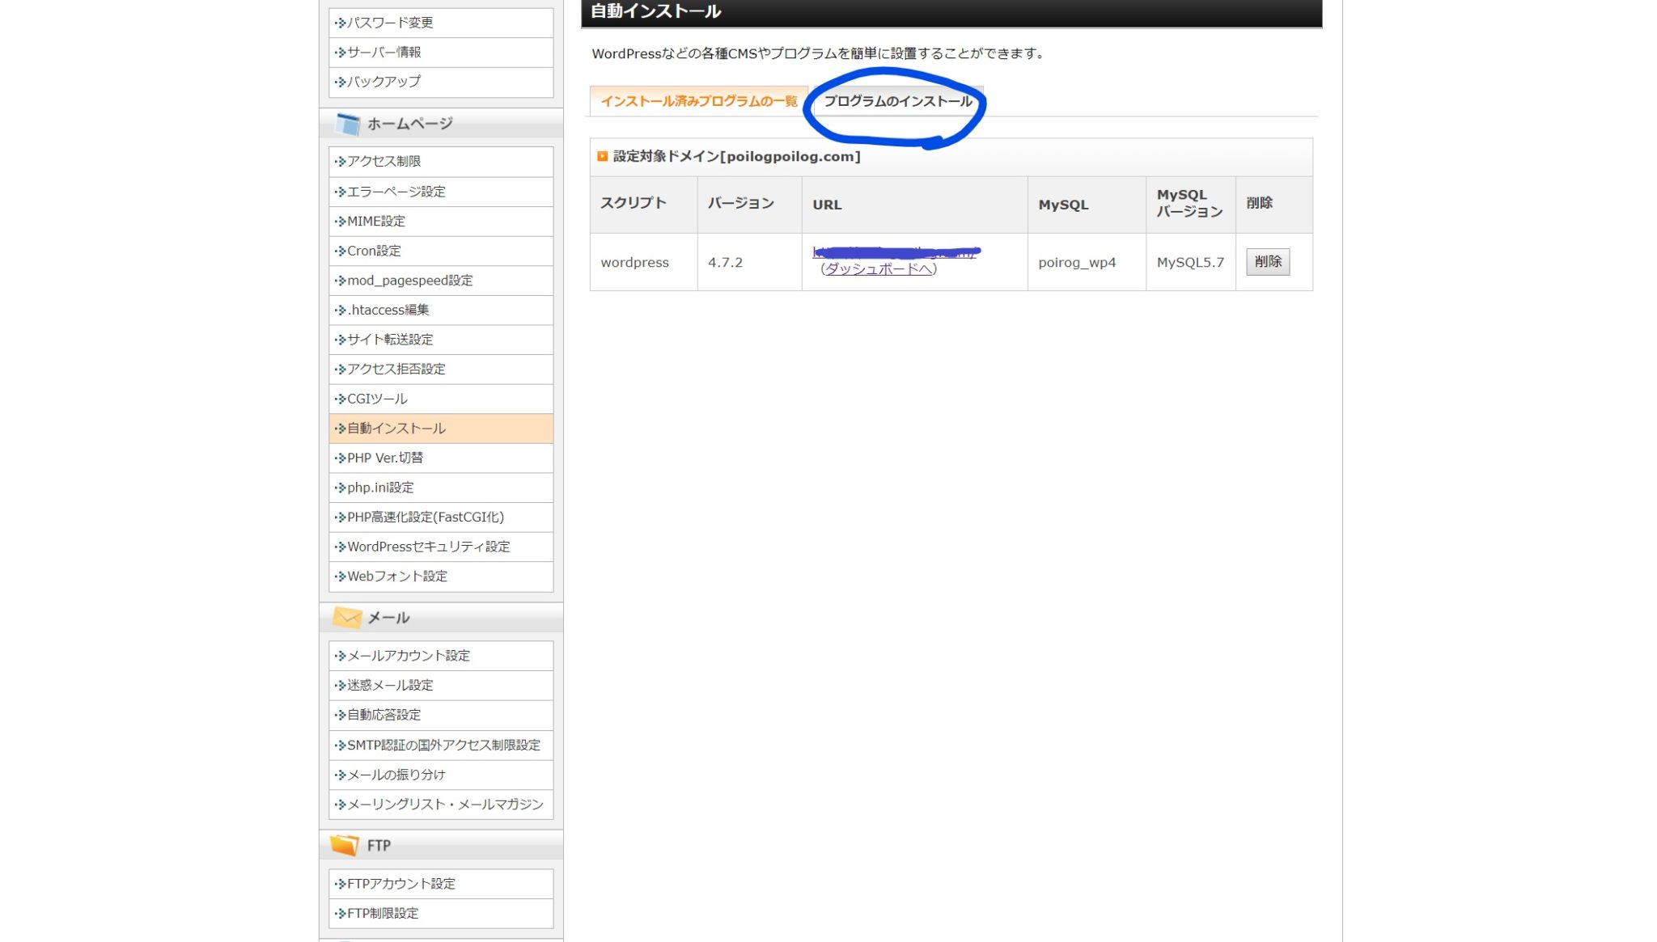Open the ダッシュボードへ link

coord(879,268)
